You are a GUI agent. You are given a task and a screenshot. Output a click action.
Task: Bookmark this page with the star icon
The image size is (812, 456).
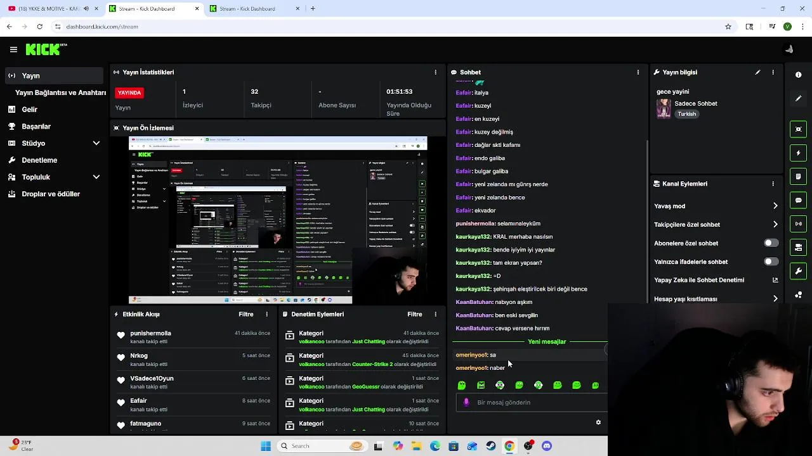click(x=728, y=27)
